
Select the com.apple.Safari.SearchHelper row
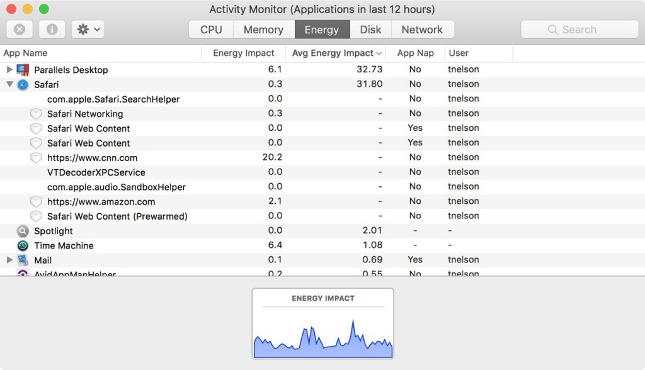tap(322, 99)
